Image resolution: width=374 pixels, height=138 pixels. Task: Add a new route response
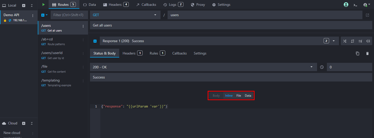pos(95,41)
